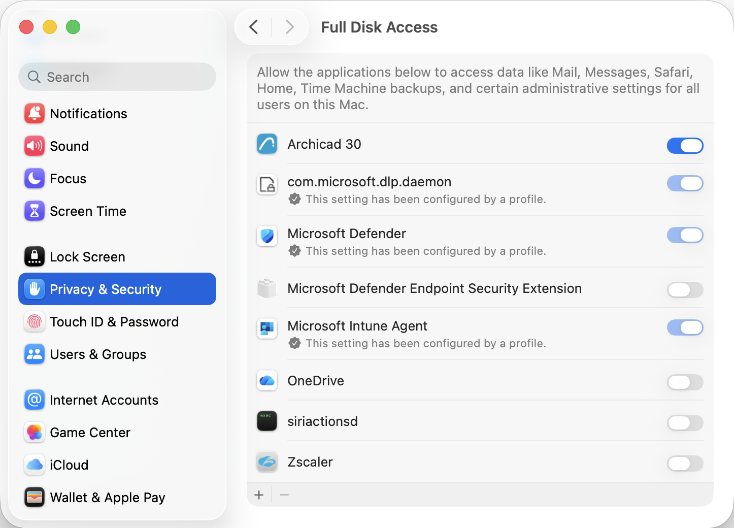Click the Screen Time hourglass icon
The image size is (734, 528).
coord(35,211)
